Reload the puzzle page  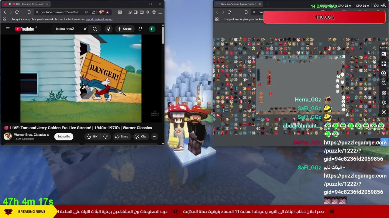[229, 12]
